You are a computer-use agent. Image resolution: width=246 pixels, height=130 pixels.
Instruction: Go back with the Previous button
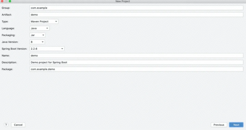[x=219, y=125]
